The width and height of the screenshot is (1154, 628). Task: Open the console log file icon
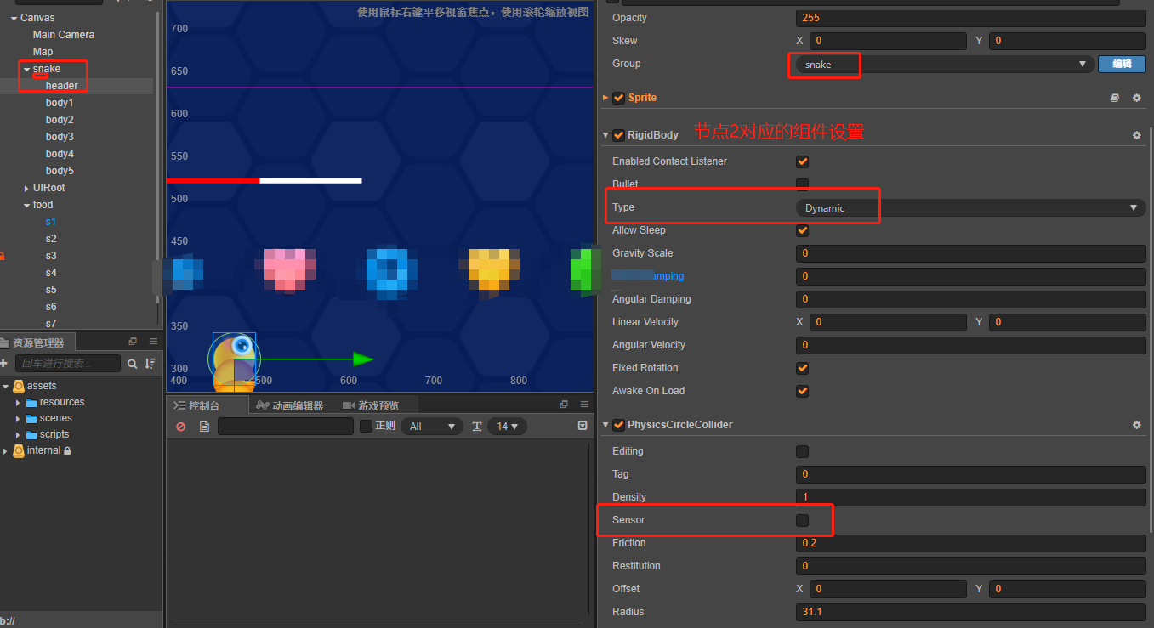click(x=204, y=427)
